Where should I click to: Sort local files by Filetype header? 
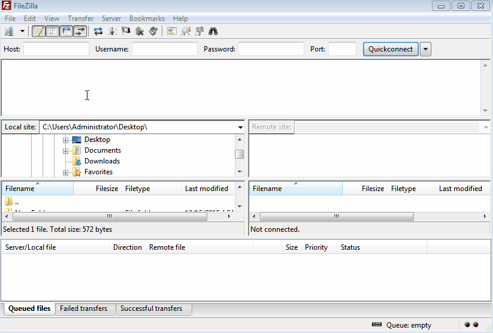point(151,188)
